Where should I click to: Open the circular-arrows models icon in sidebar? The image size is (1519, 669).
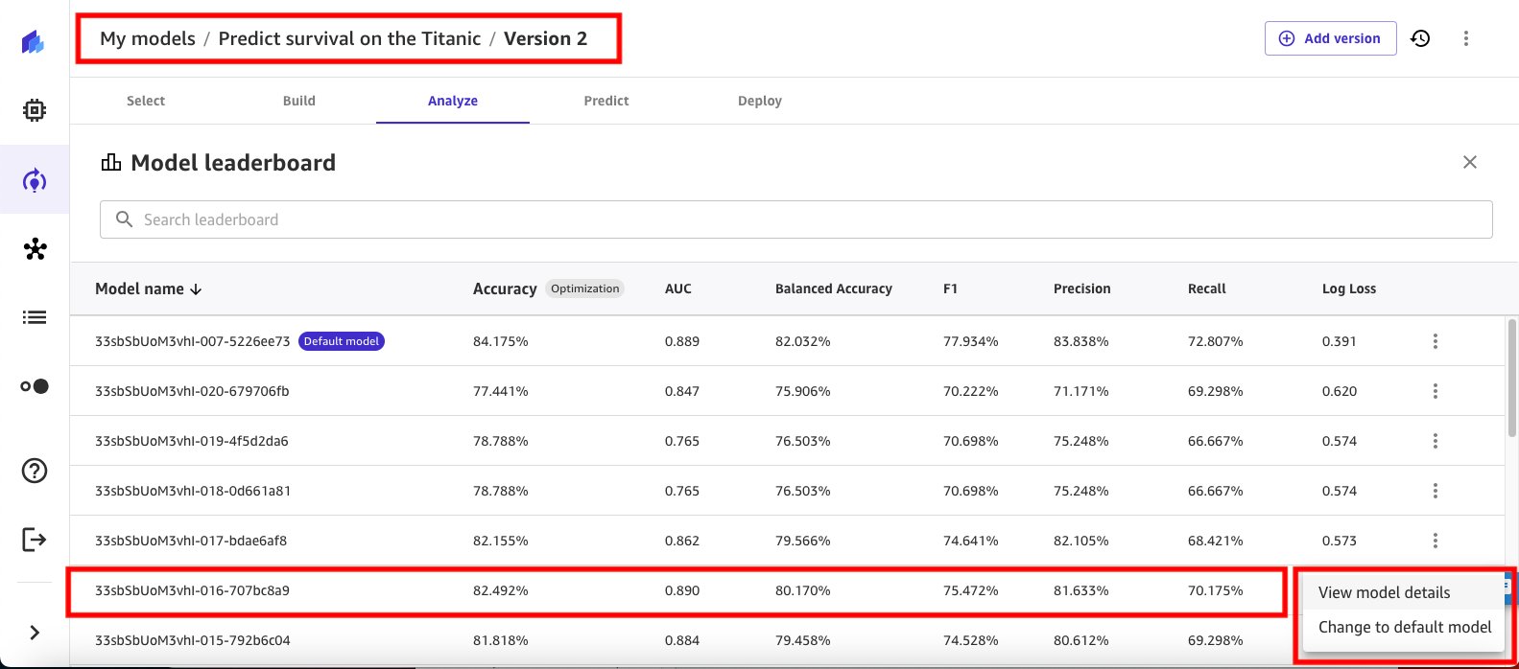[35, 180]
